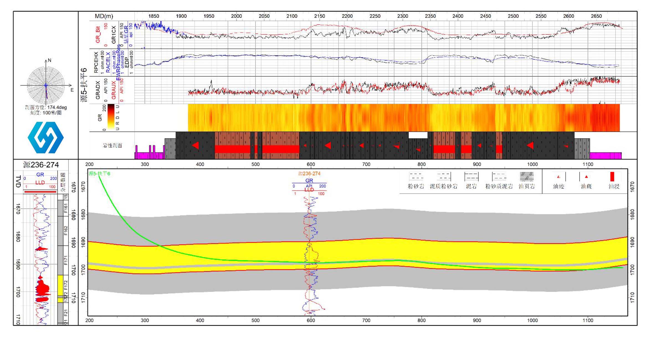Click the blue GR label in offset well overlay
This screenshot has height=337, width=648.
coord(309,180)
